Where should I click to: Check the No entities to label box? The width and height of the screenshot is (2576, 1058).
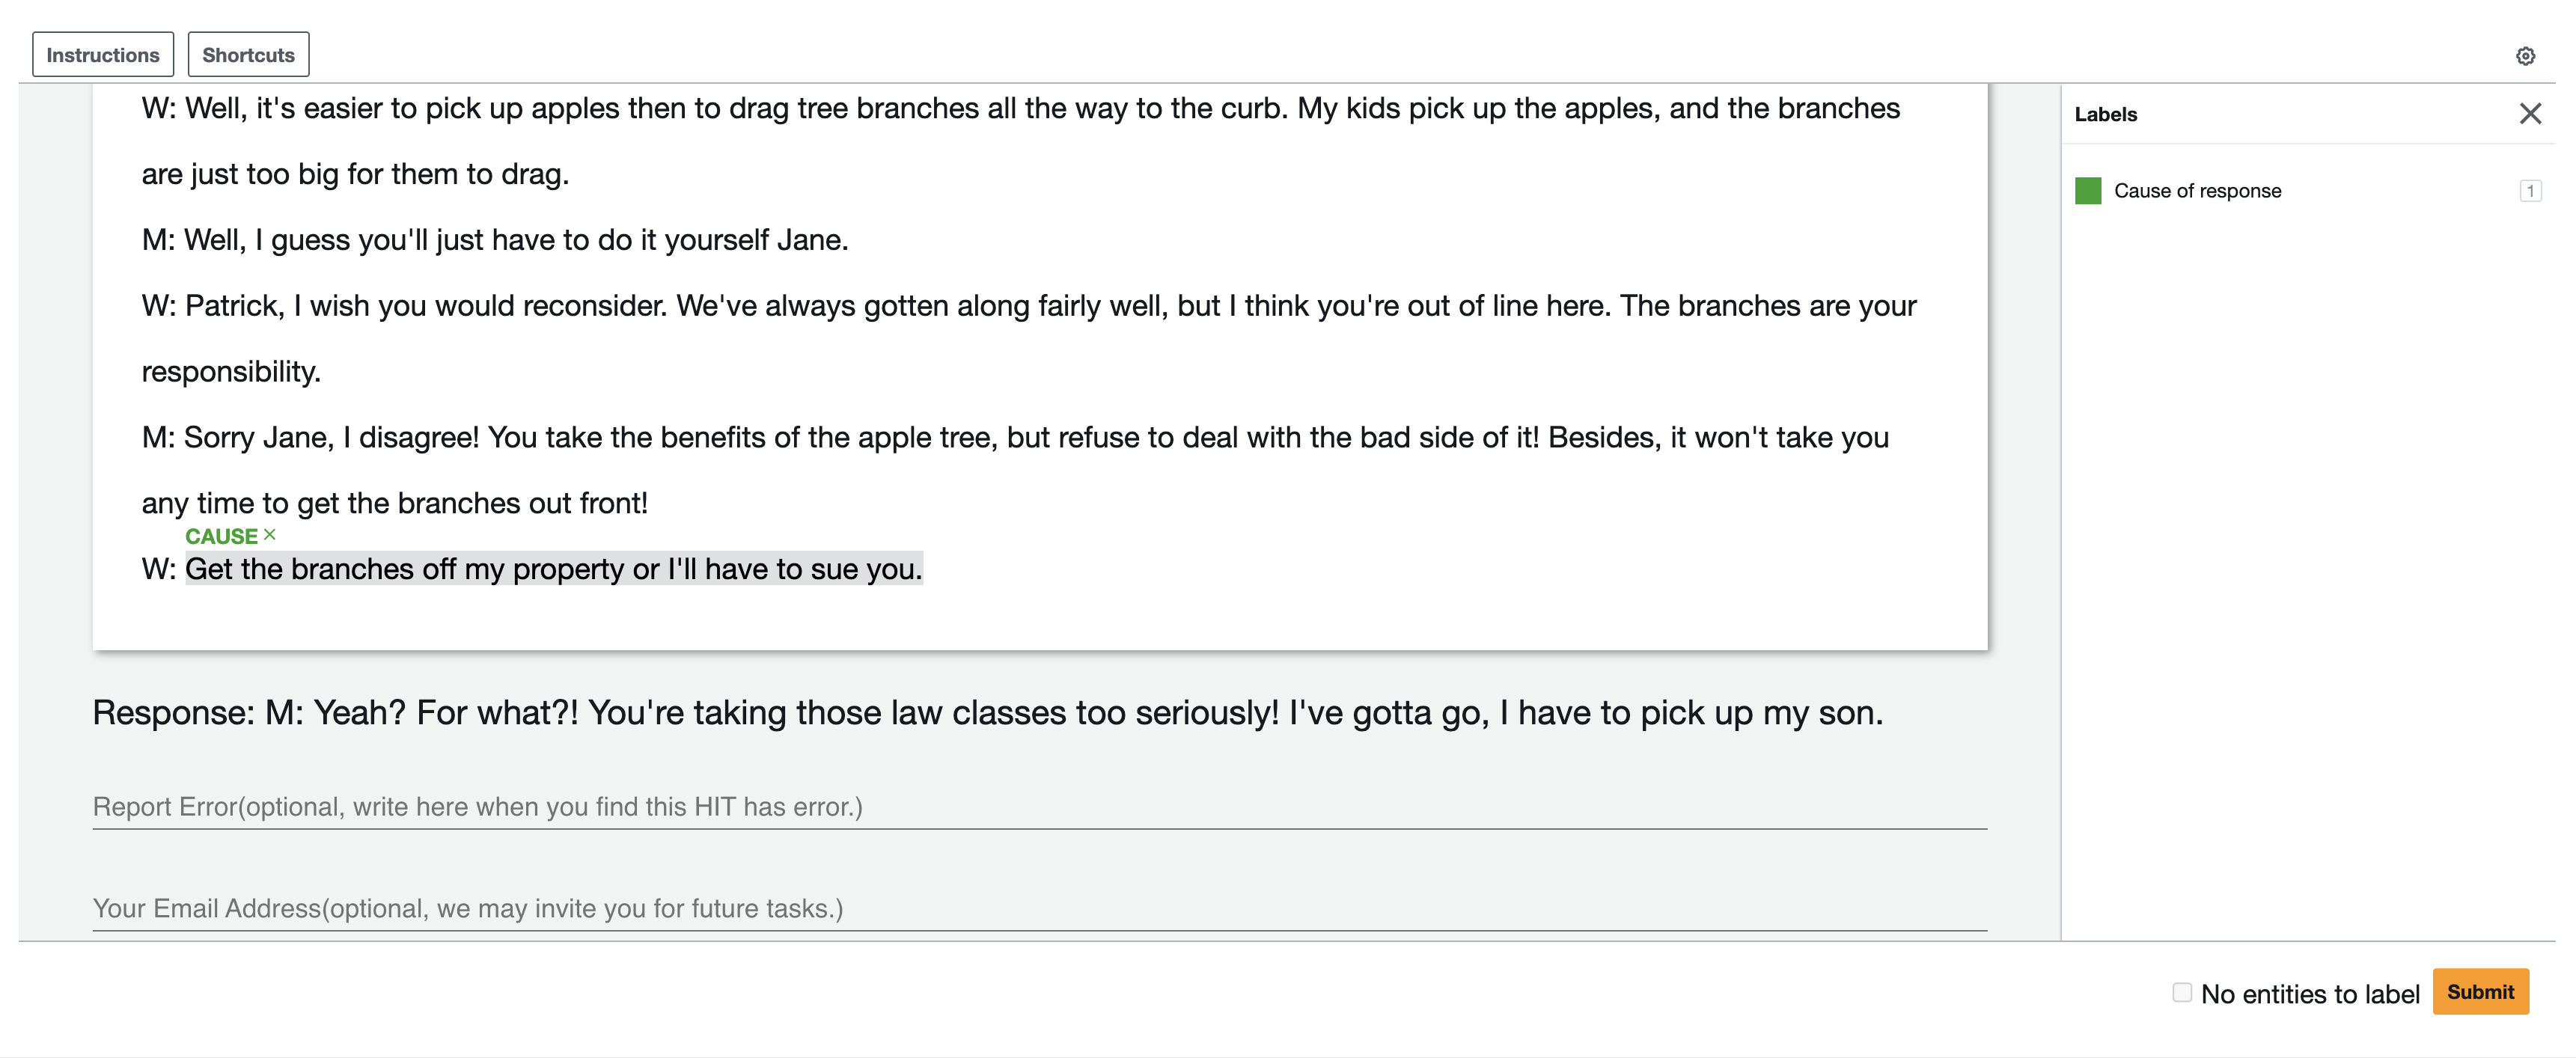(2182, 992)
